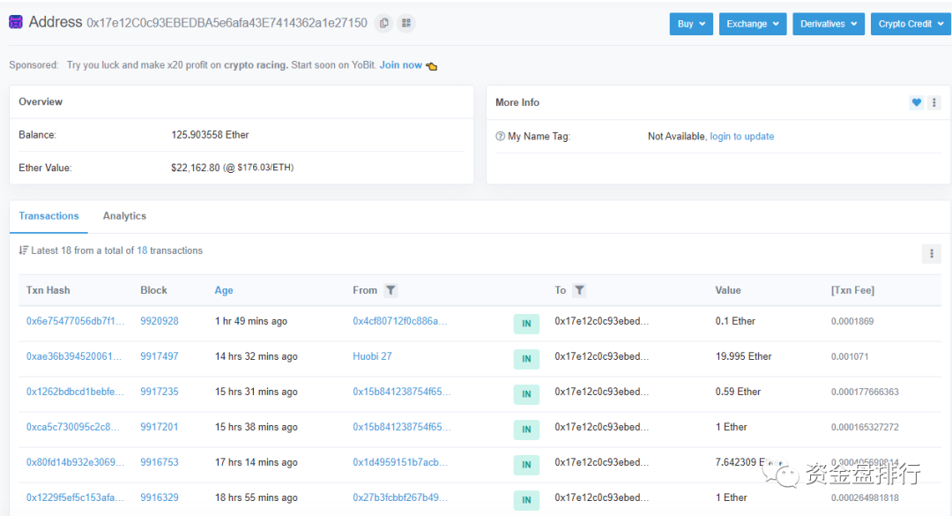Open the Join now sponsored link
Image resolution: width=952 pixels, height=516 pixels.
click(x=400, y=64)
